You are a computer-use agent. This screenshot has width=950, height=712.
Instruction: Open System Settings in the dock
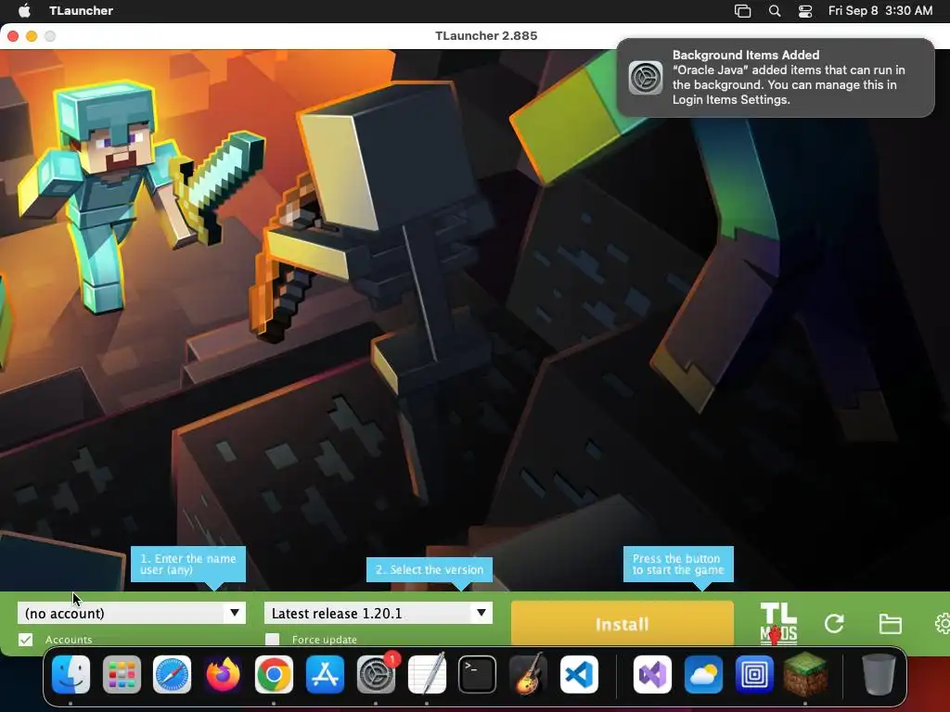click(376, 675)
